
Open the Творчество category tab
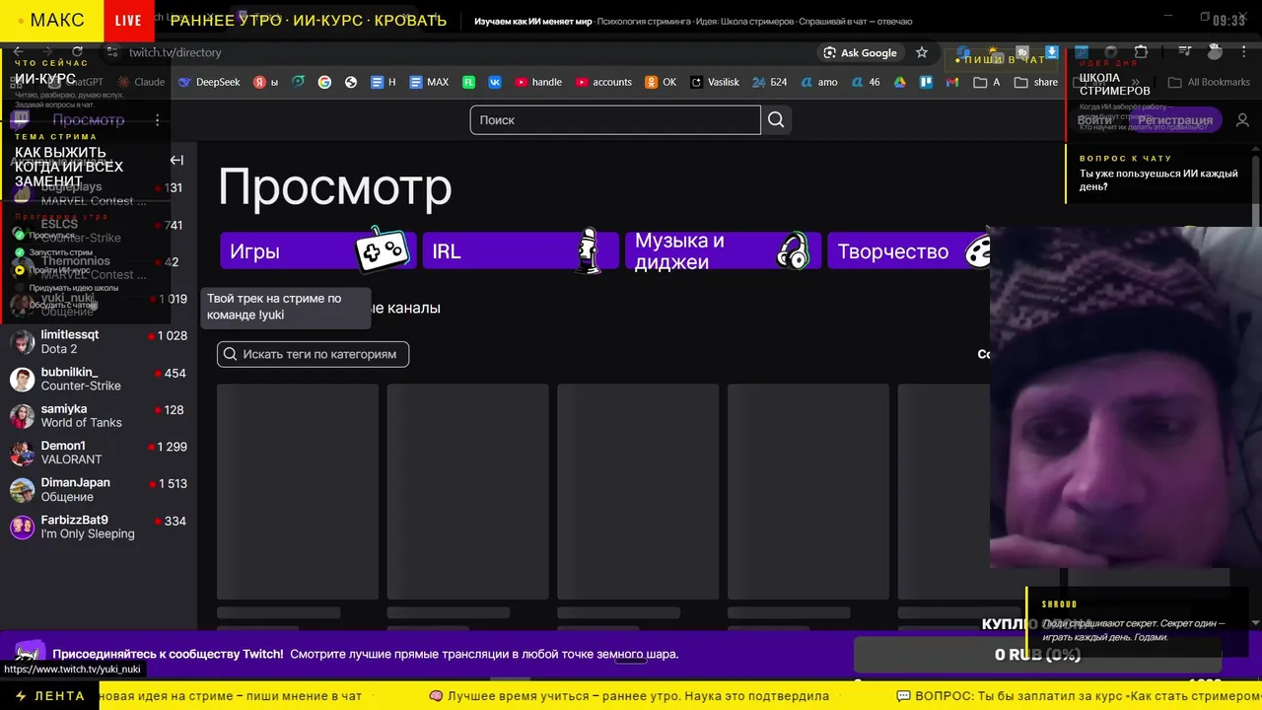click(x=908, y=250)
